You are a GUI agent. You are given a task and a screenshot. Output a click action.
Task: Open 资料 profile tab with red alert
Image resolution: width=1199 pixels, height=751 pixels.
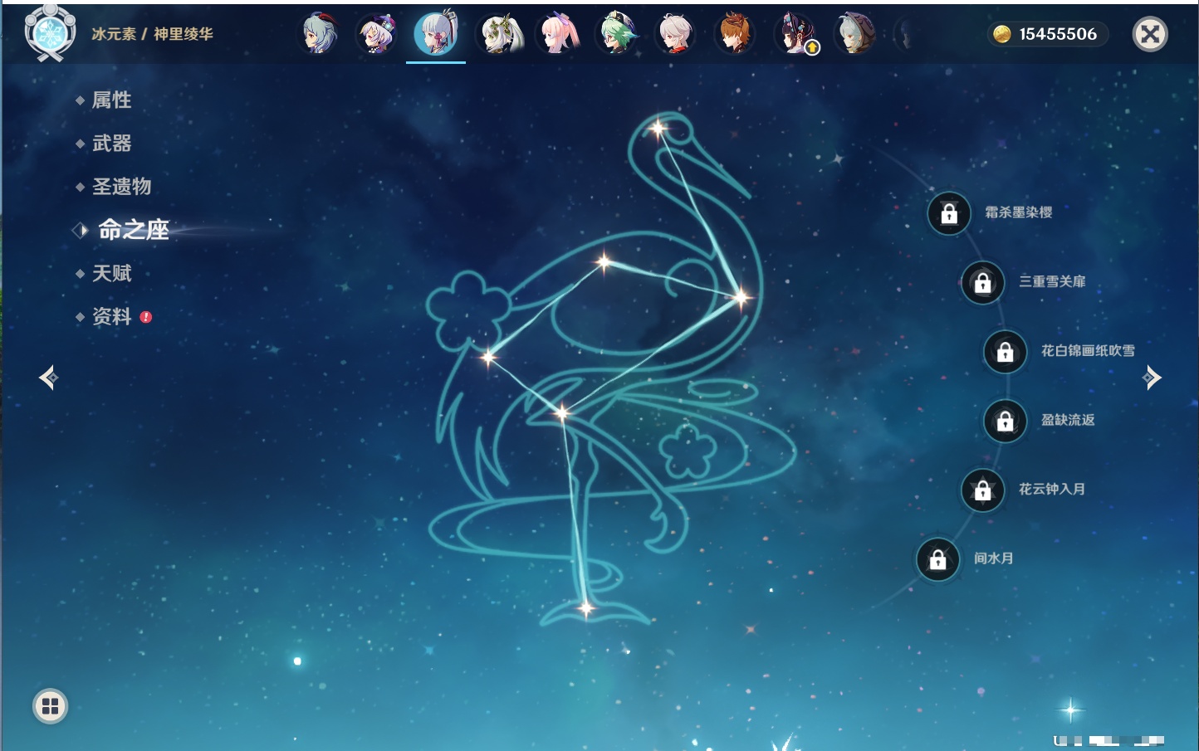pyautogui.click(x=111, y=316)
